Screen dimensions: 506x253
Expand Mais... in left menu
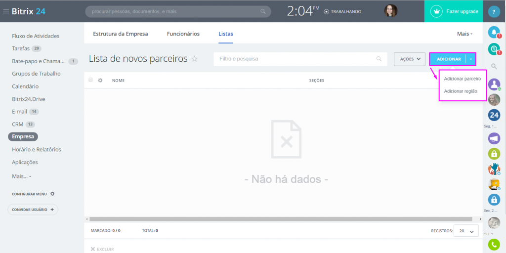[x=22, y=176]
